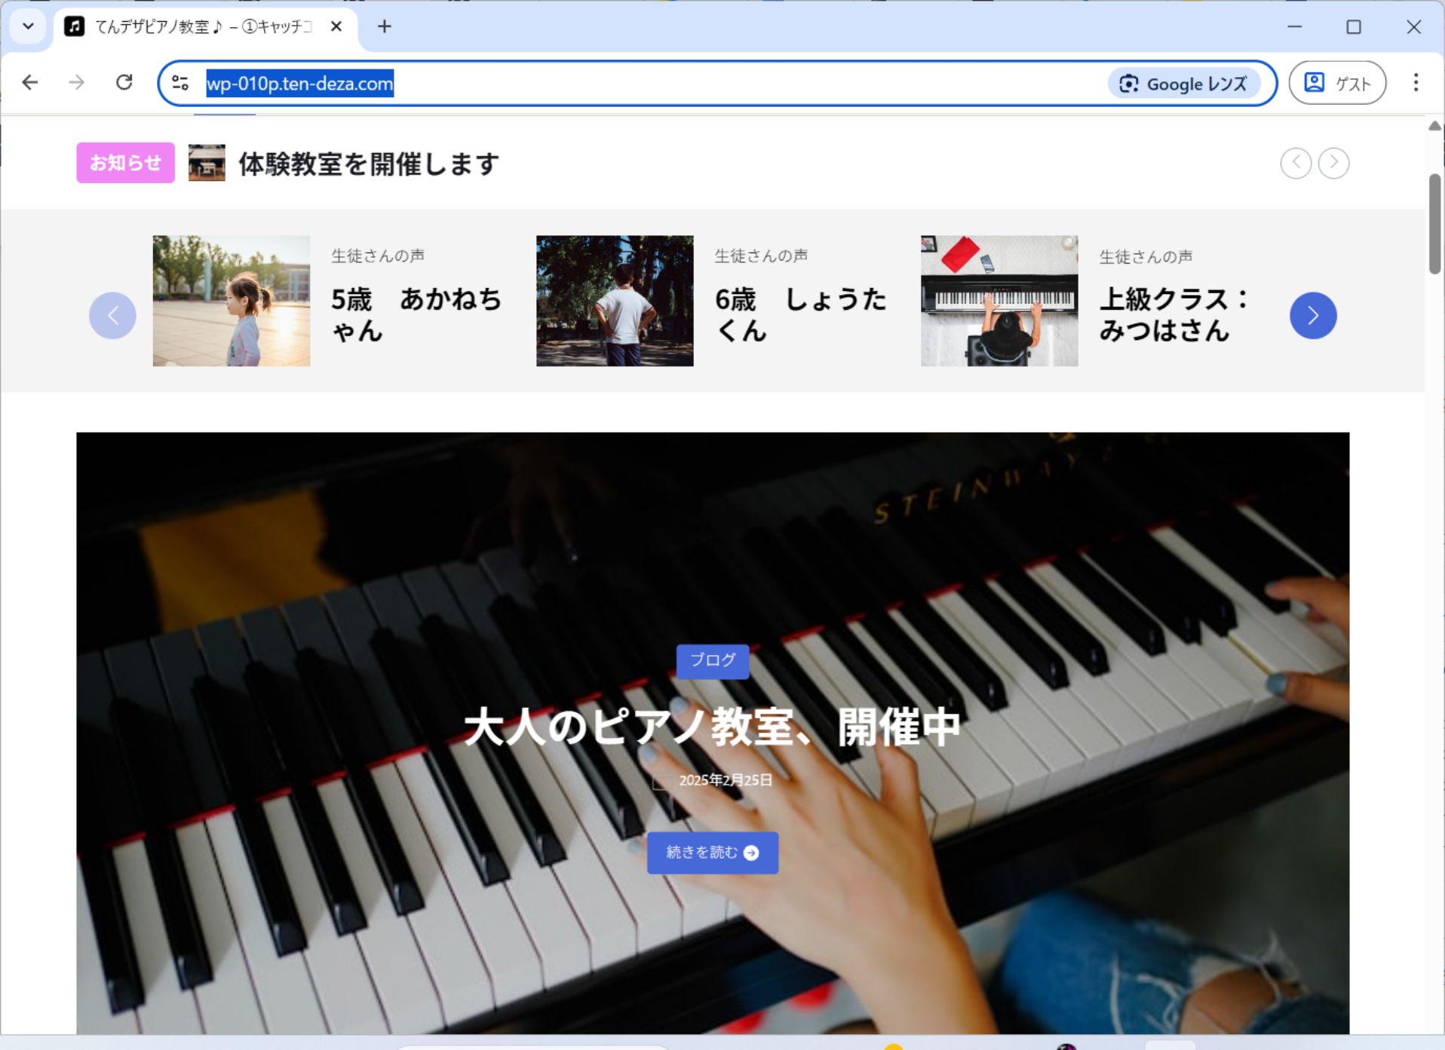Click the browser back arrow
This screenshot has height=1050, width=1445.
click(x=30, y=82)
